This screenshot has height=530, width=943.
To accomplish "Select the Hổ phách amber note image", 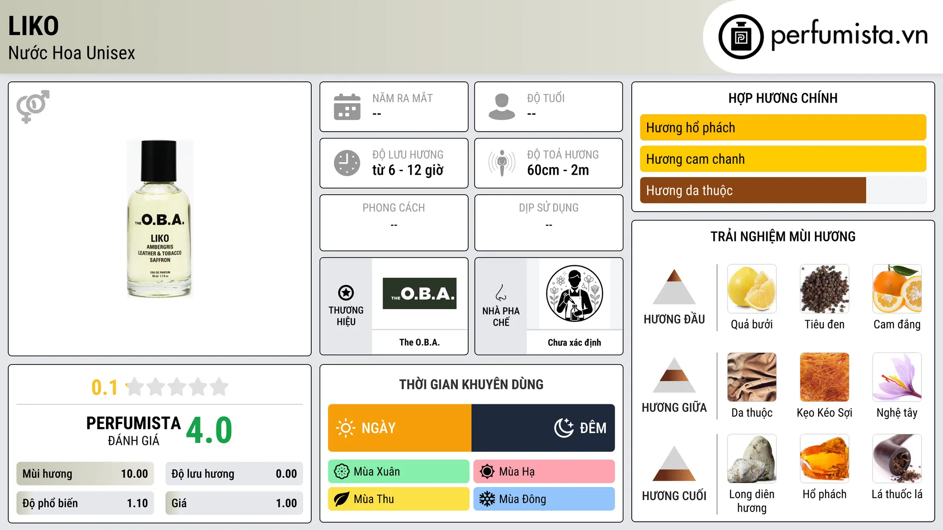I will point(825,459).
